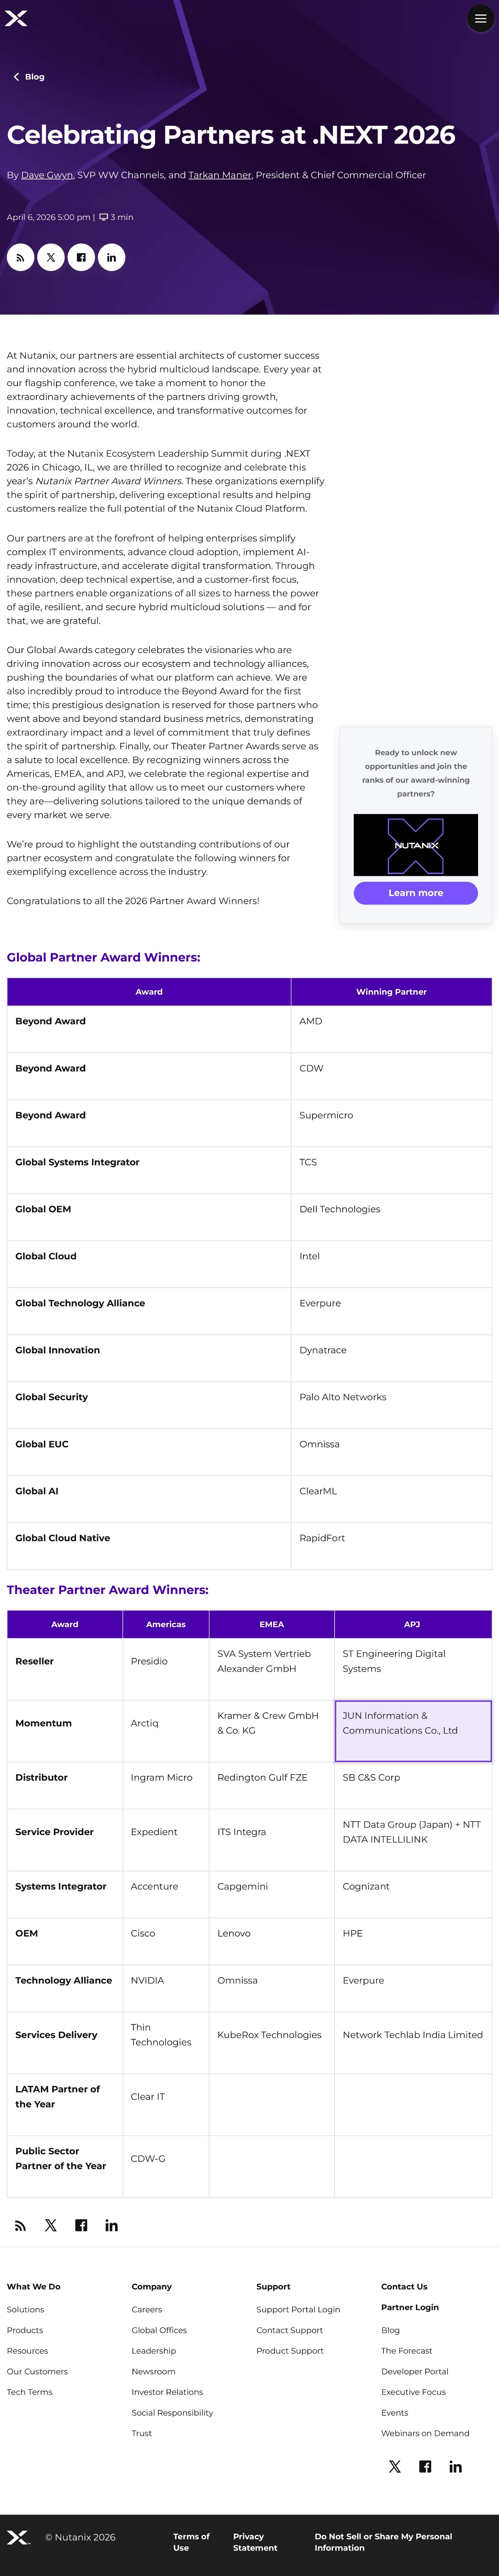
Task: Click the Nutanix X logo in the header
Action: click(x=16, y=18)
